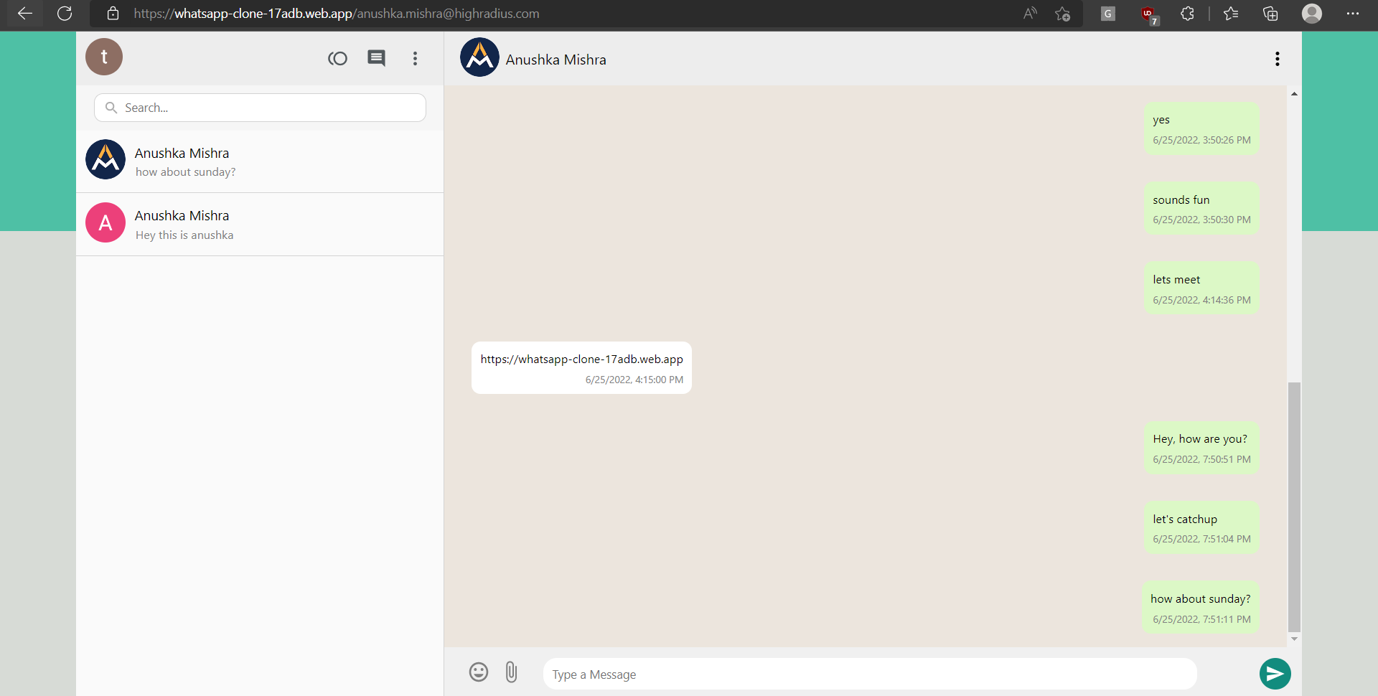Open the uBlock Origin extension icon

(x=1149, y=14)
